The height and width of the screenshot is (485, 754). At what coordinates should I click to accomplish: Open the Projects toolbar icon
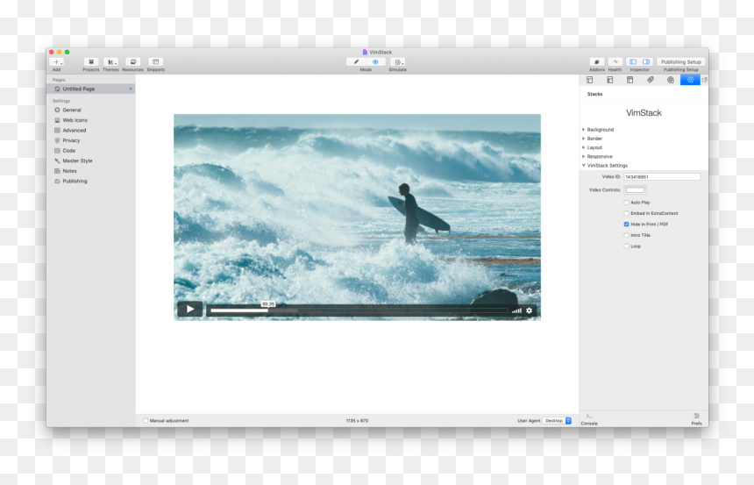[x=91, y=62]
